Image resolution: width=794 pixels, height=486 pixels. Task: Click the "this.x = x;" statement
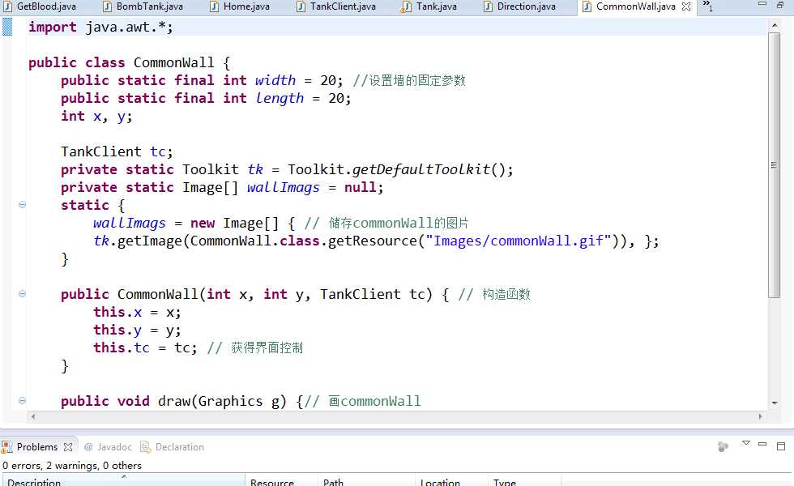(x=137, y=312)
